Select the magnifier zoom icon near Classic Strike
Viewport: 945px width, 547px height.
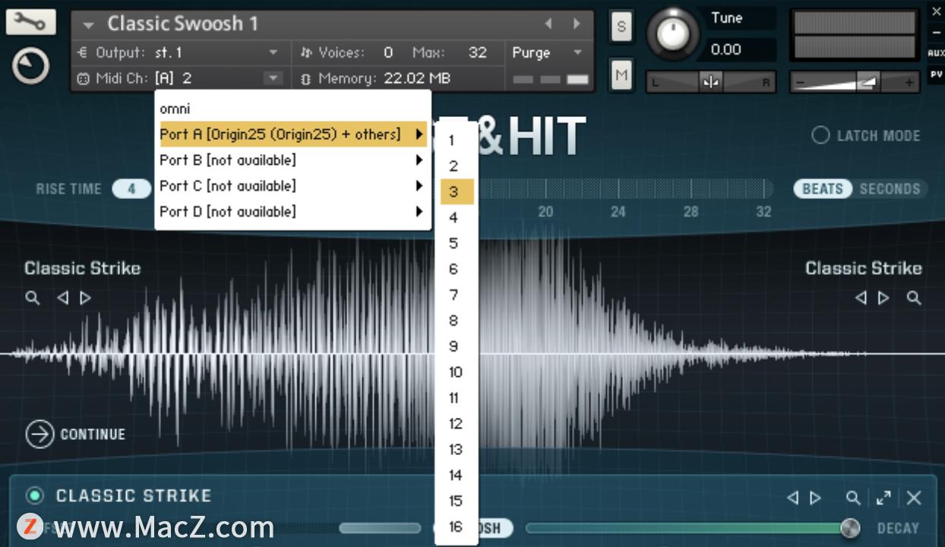pyautogui.click(x=32, y=298)
